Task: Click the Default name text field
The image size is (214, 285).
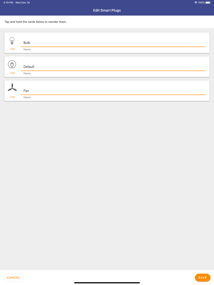Action: [113, 67]
